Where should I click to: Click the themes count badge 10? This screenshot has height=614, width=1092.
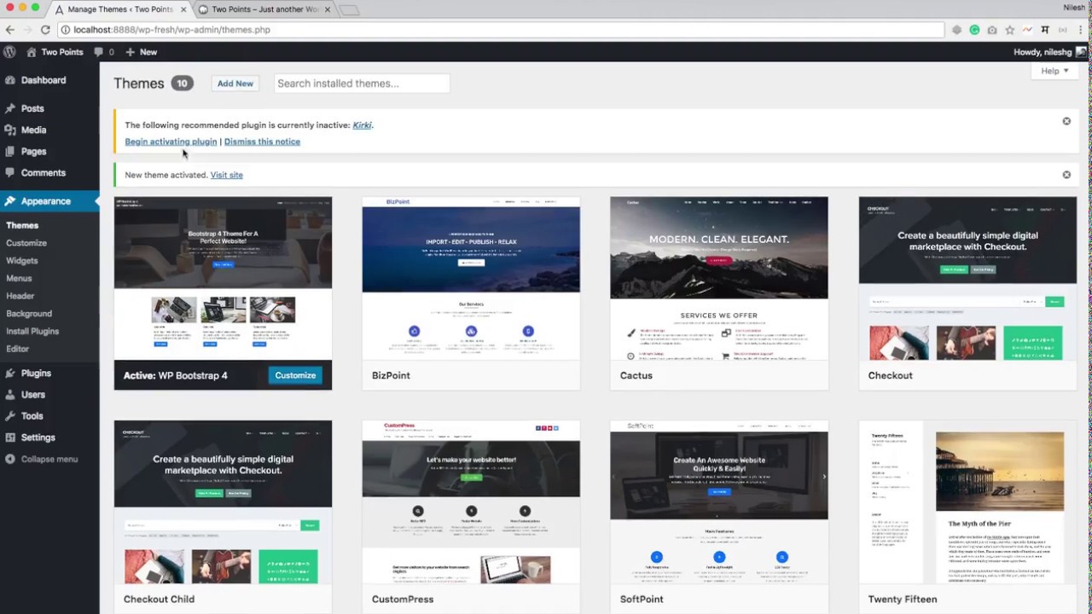point(182,84)
